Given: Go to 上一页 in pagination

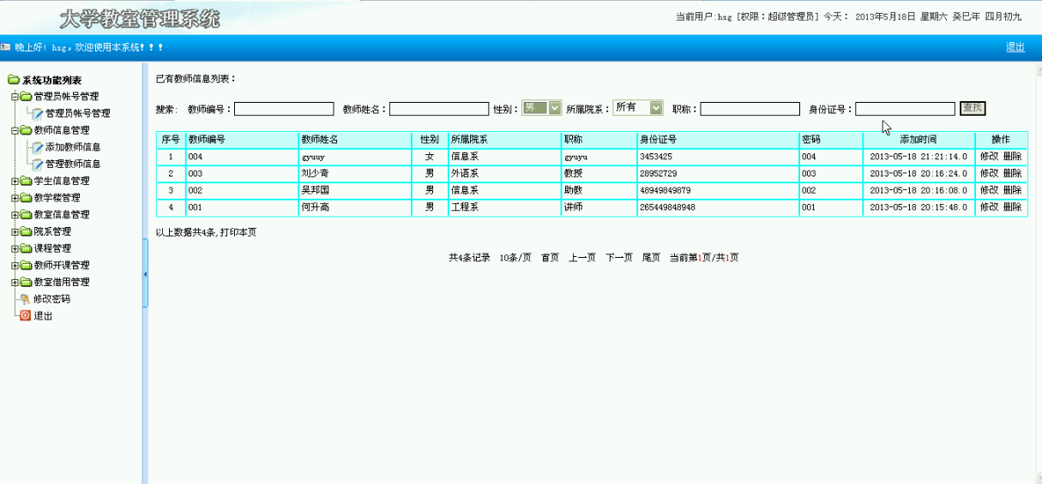Looking at the screenshot, I should click(581, 257).
